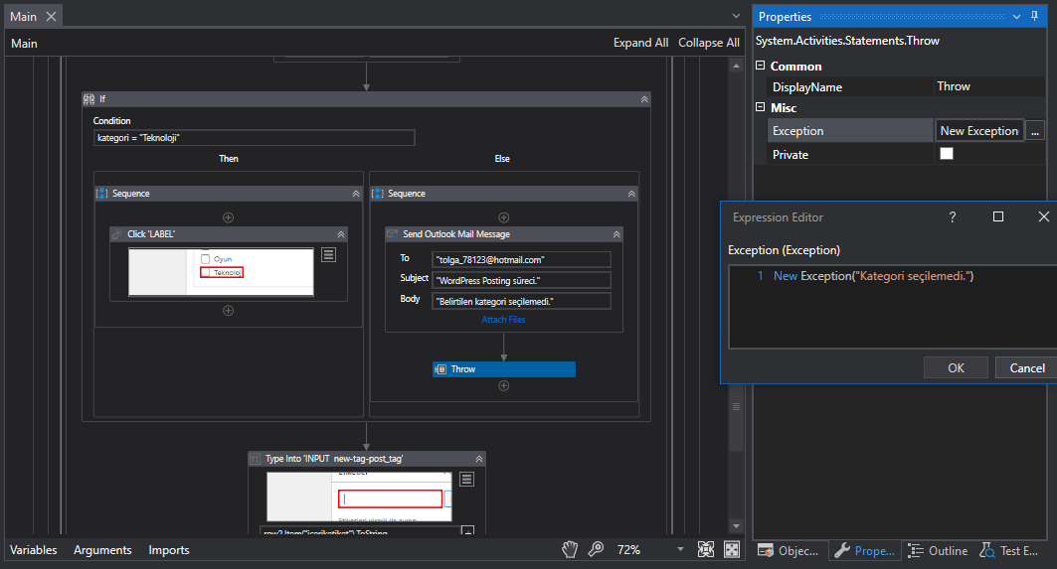Edit the mail Body field

pos(521,301)
